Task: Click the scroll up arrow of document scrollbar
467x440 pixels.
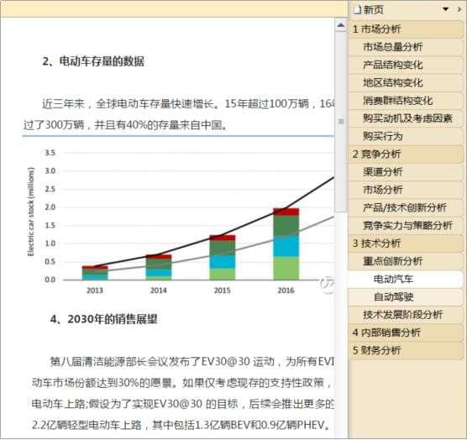Action: click(x=341, y=25)
